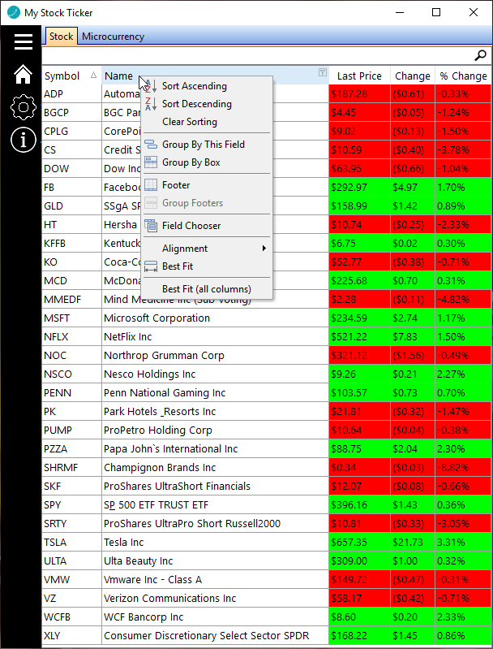Viewport: 493px width, 649px height.
Task: Click the search magnifier icon
Action: coord(480,55)
